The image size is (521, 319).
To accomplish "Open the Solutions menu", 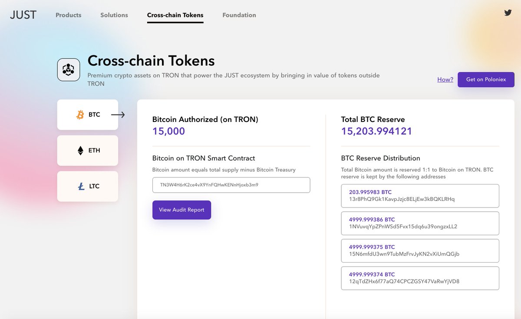I will pos(114,15).
